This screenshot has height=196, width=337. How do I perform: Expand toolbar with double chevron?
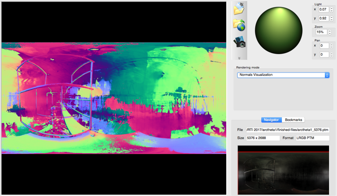[x=239, y=58]
